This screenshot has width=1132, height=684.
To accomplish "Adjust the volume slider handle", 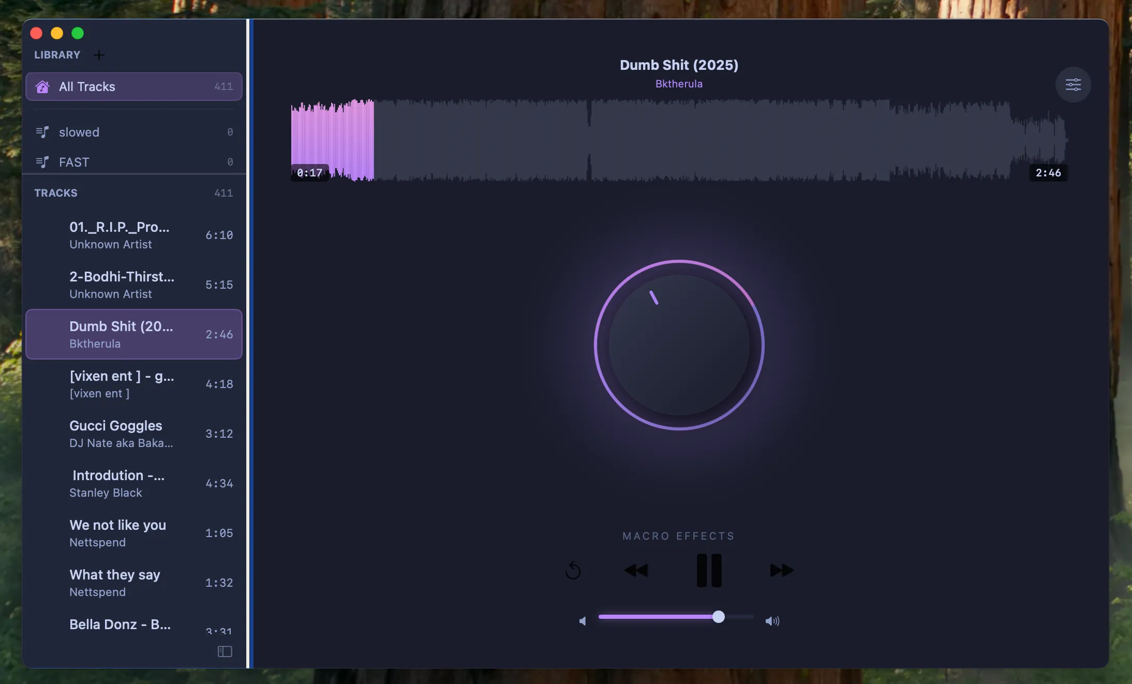I will [719, 616].
